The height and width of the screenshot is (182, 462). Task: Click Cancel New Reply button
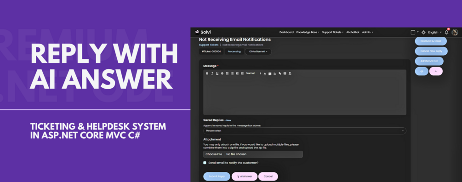(431, 51)
